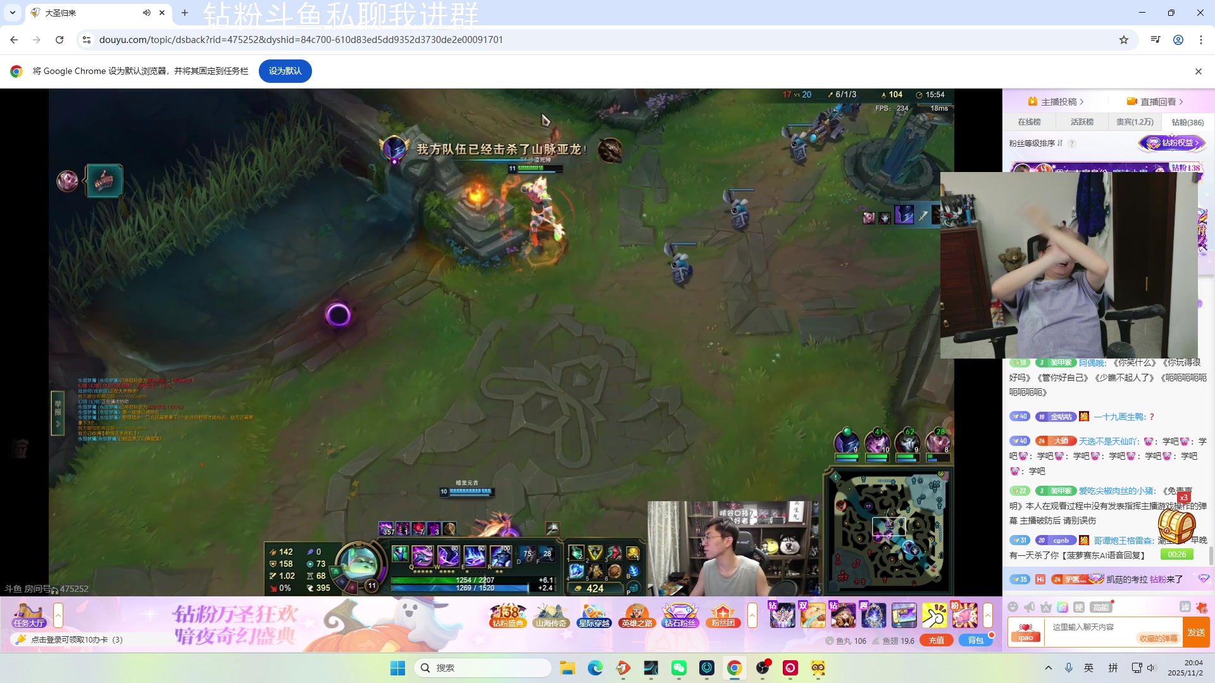Click the fan level sorting help icon
The image size is (1215, 683).
[x=1072, y=144]
